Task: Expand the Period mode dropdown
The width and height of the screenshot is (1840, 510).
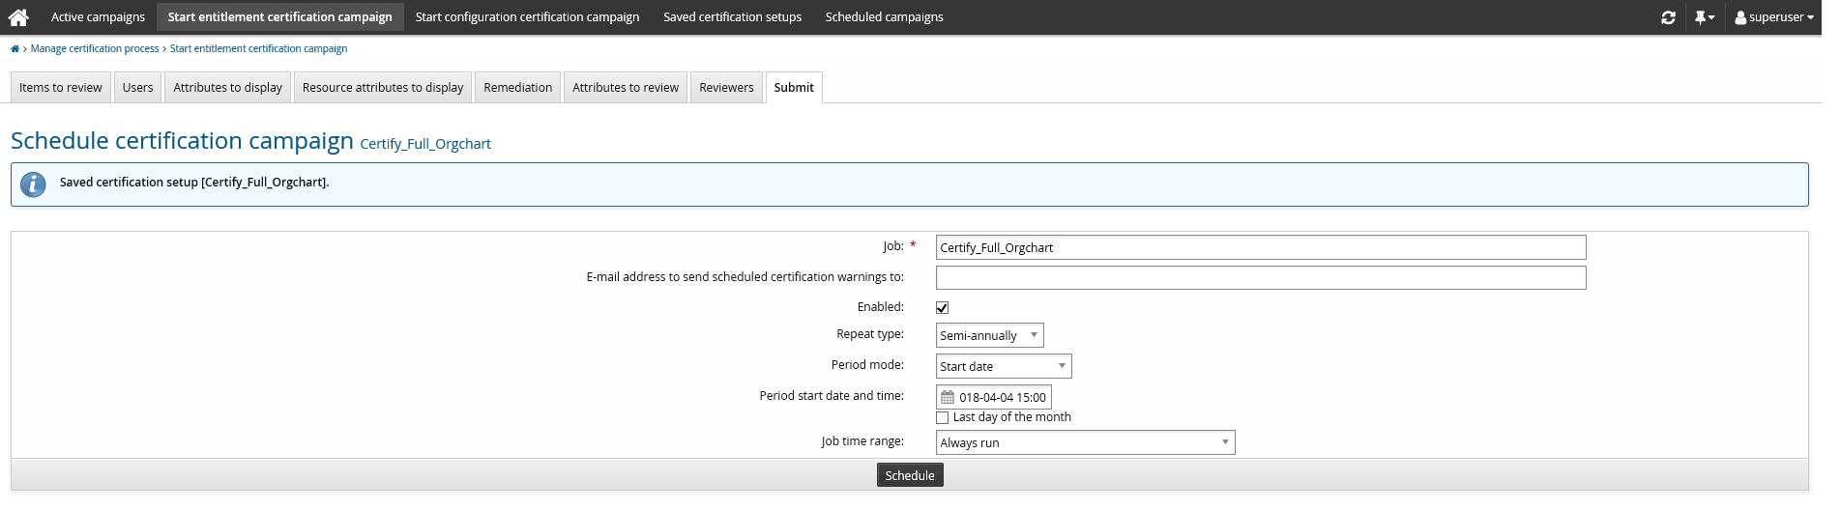Action: [1003, 366]
